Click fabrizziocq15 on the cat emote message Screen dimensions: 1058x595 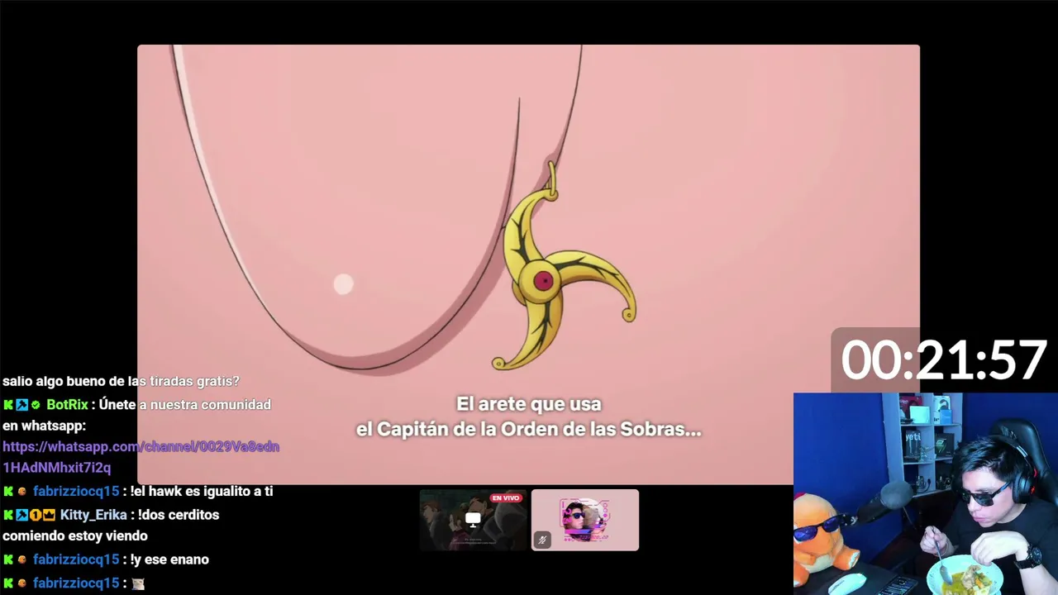(76, 583)
